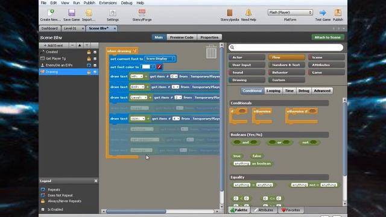Open the EXP: text dropdown in draw text
This screenshot has width=386, height=217.
tap(138, 87)
